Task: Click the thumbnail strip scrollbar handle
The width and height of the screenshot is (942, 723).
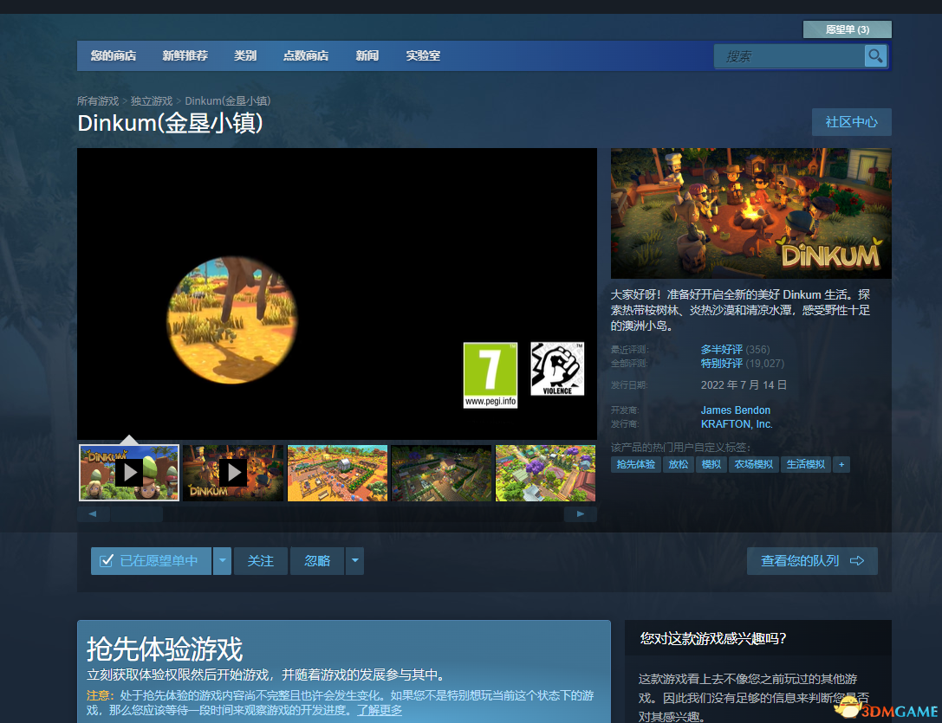Action: [136, 514]
